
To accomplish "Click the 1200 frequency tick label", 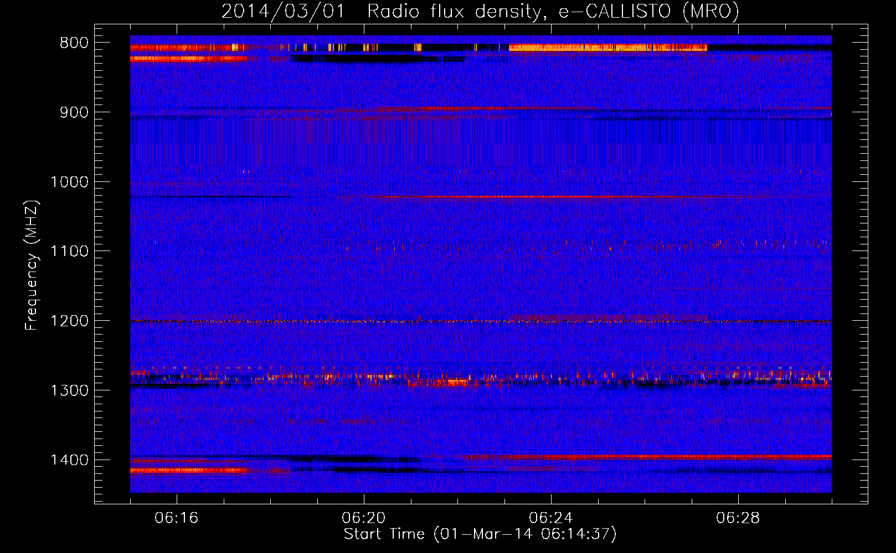I will (x=69, y=321).
